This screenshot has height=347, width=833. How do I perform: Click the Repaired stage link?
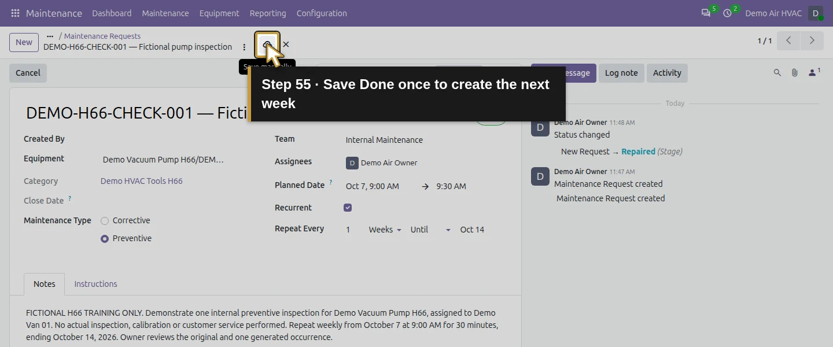tap(639, 152)
